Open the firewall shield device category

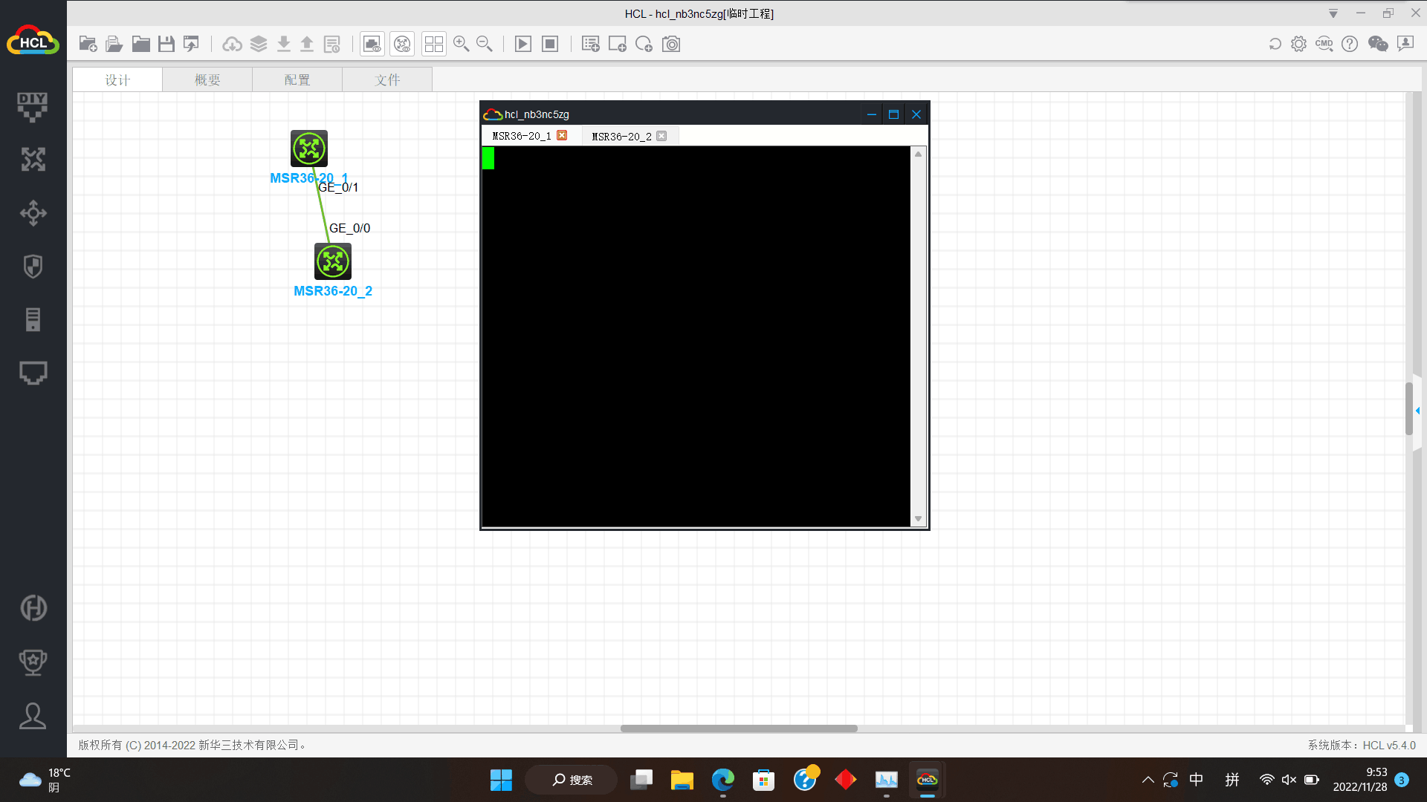tap(33, 267)
